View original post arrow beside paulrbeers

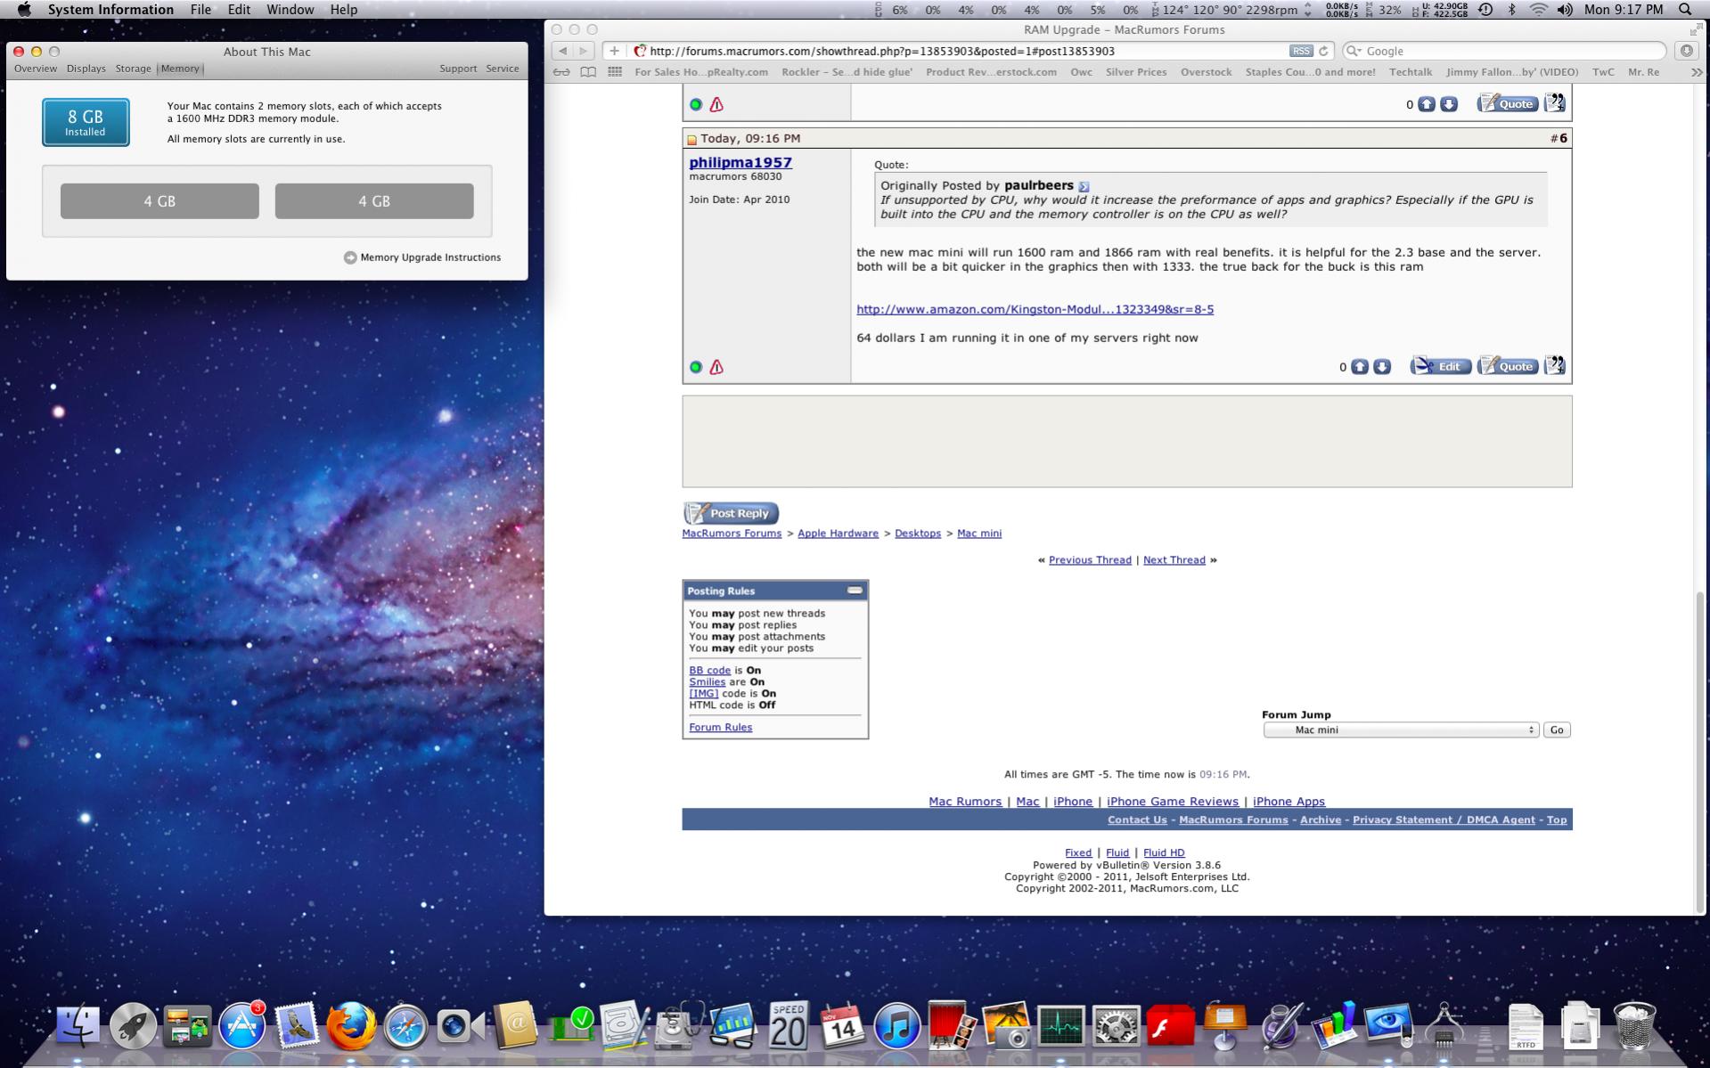[1084, 186]
